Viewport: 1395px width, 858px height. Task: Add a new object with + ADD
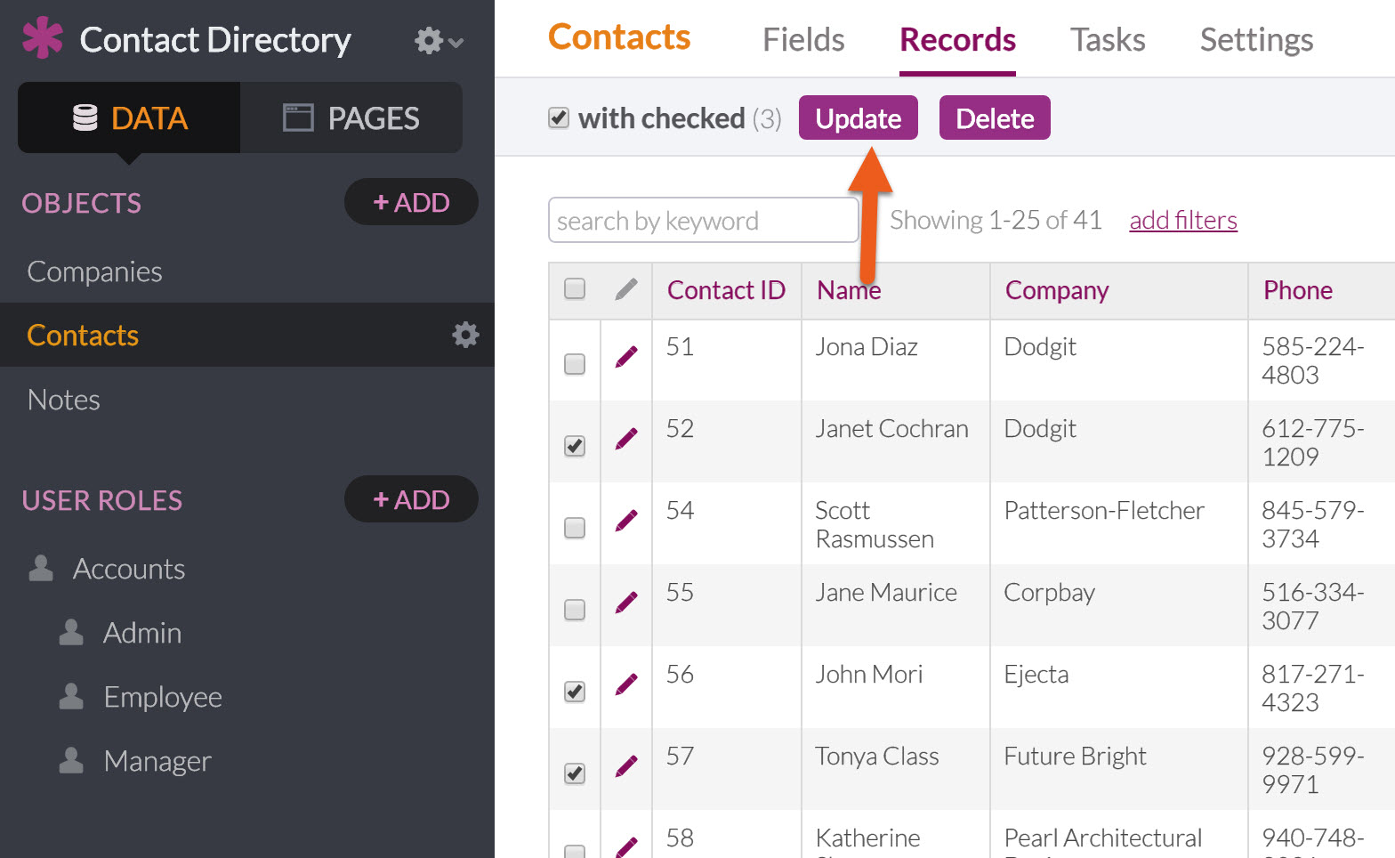(411, 202)
